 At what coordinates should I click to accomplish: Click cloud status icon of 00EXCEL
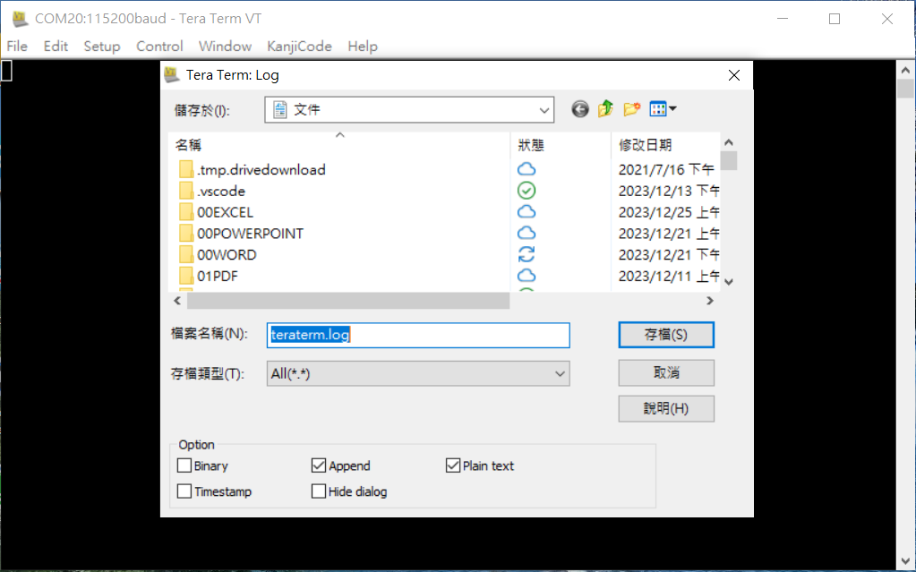pos(526,211)
